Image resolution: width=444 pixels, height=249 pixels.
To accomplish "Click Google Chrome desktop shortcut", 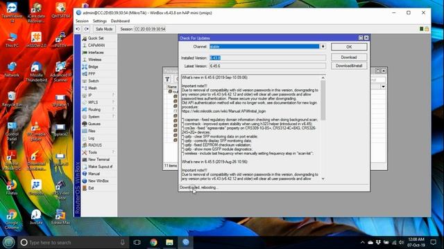I will tap(12, 219).
